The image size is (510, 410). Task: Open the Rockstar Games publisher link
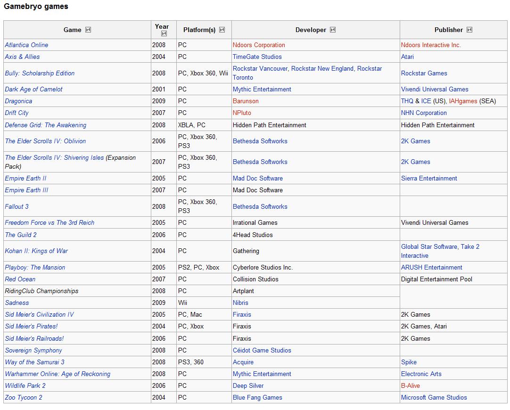point(424,73)
